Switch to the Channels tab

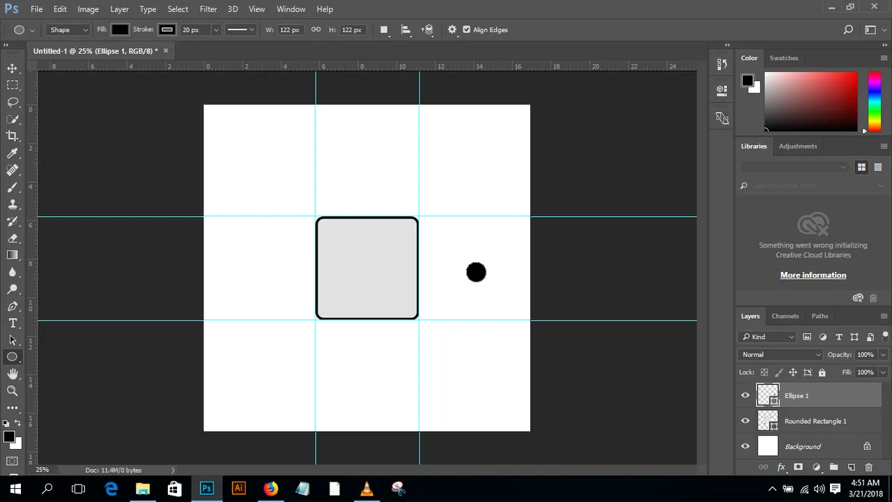(785, 316)
